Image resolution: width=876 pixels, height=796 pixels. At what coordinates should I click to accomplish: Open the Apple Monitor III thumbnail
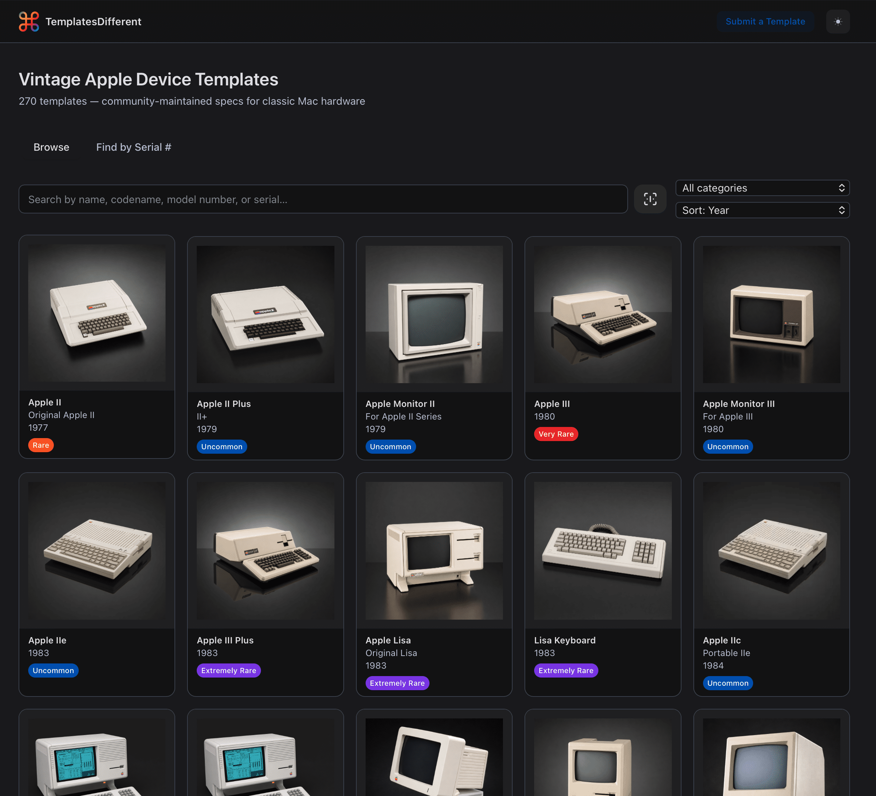[771, 314]
